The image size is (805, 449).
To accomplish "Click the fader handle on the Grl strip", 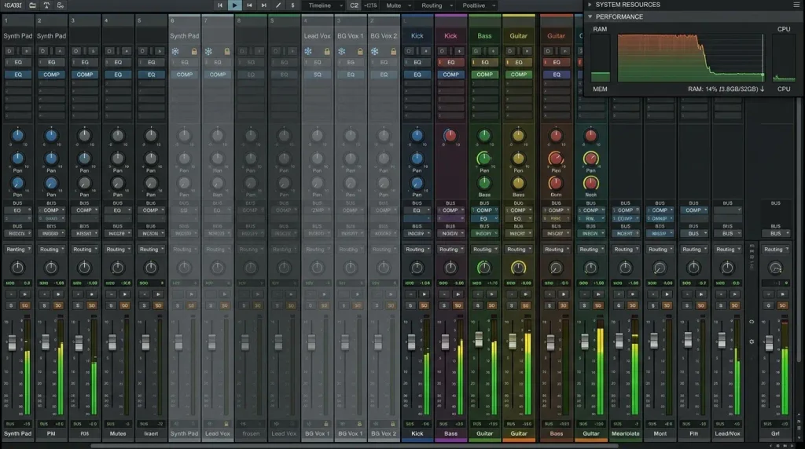I will click(x=769, y=342).
